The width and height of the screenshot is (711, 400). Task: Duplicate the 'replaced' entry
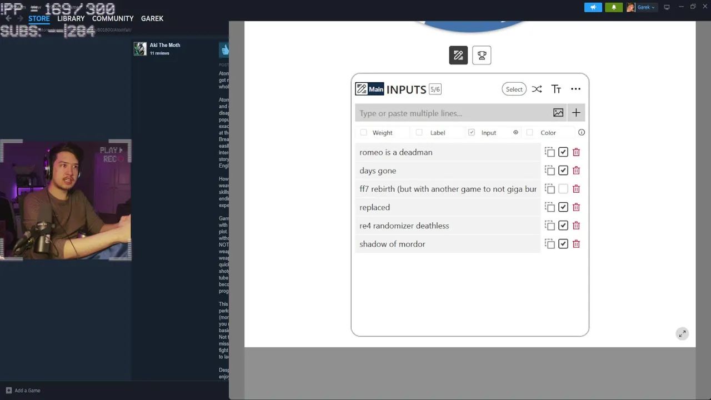click(x=550, y=207)
